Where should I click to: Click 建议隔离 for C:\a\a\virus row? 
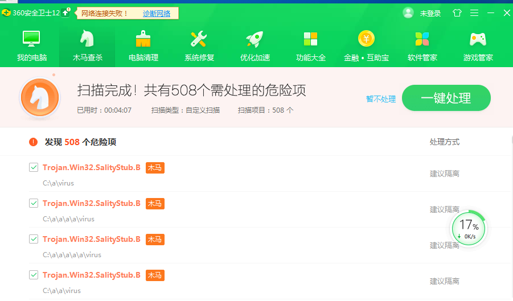444,281
